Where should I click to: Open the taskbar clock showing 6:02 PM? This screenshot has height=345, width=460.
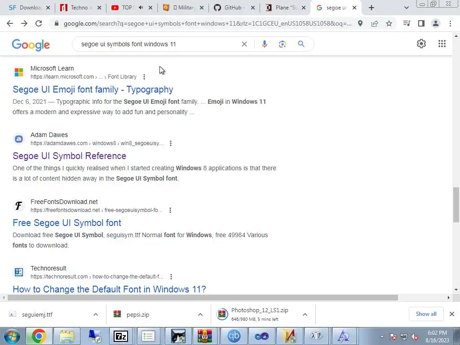click(x=437, y=336)
